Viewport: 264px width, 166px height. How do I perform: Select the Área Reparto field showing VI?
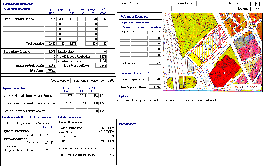pos(201,4)
